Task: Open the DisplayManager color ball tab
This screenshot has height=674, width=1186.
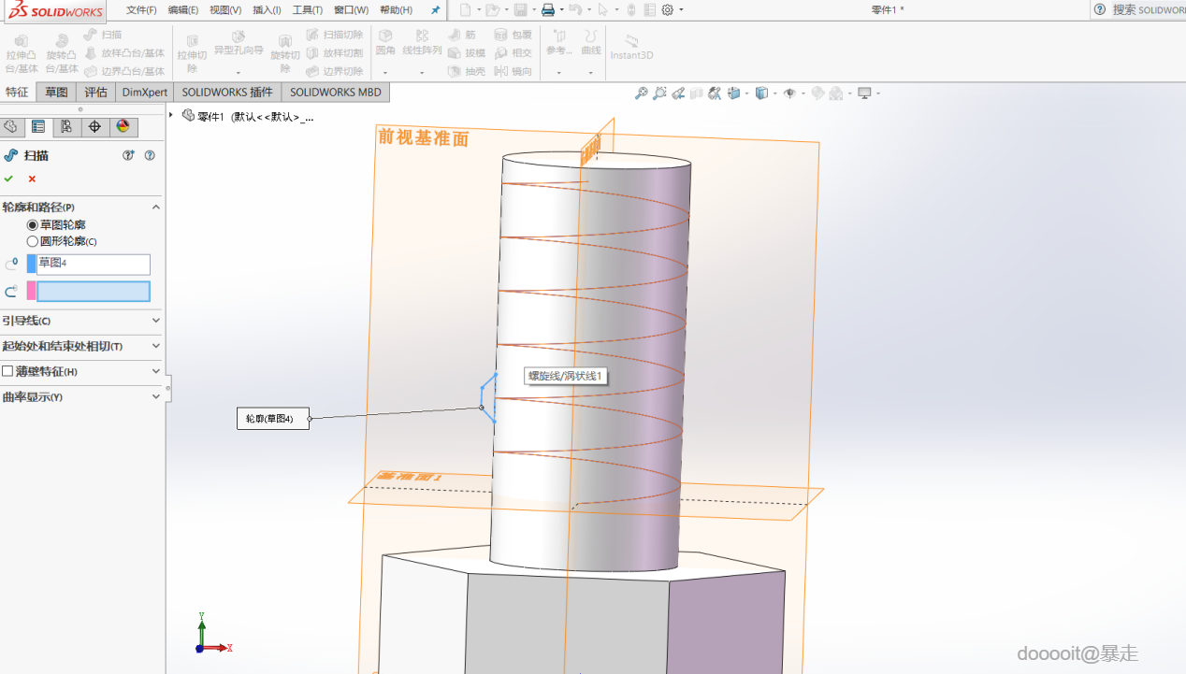Action: tap(122, 127)
